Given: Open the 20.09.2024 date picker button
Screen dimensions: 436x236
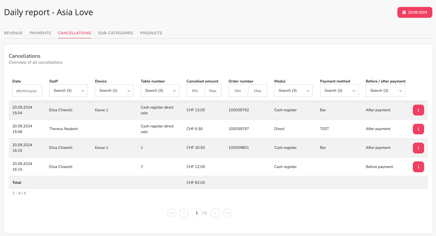Looking at the screenshot, I should pyautogui.click(x=415, y=12).
